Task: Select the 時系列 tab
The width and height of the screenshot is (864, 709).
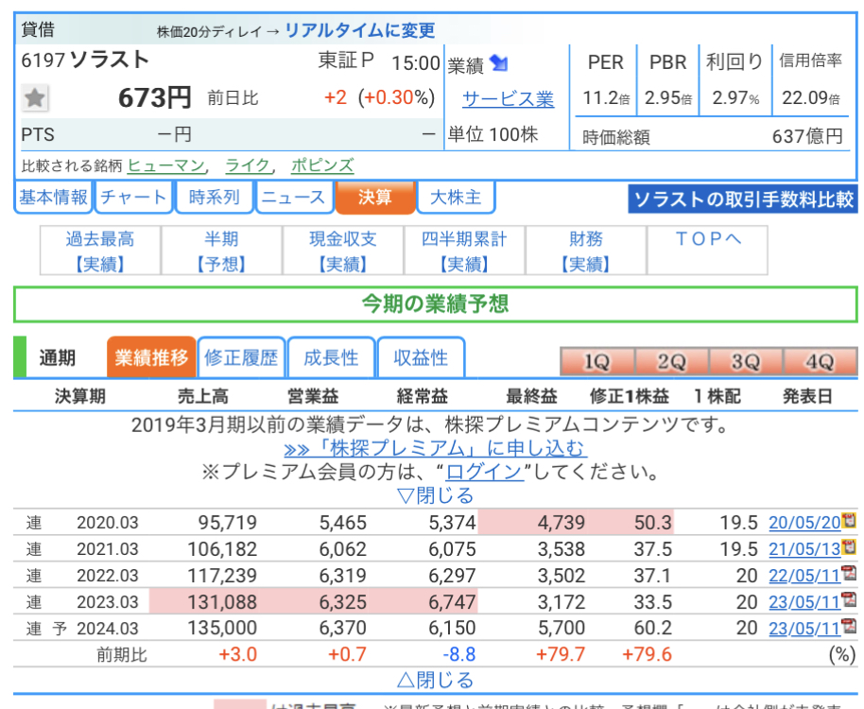Action: (x=214, y=198)
